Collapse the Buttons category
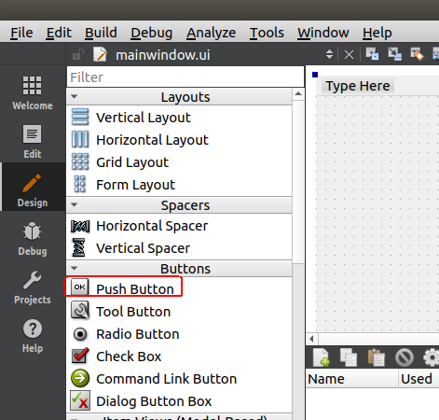Image resolution: width=439 pixels, height=420 pixels. [x=74, y=268]
